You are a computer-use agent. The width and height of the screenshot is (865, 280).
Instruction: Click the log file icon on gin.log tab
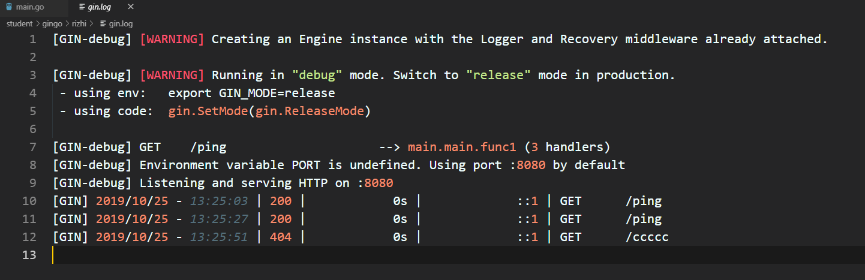point(82,7)
